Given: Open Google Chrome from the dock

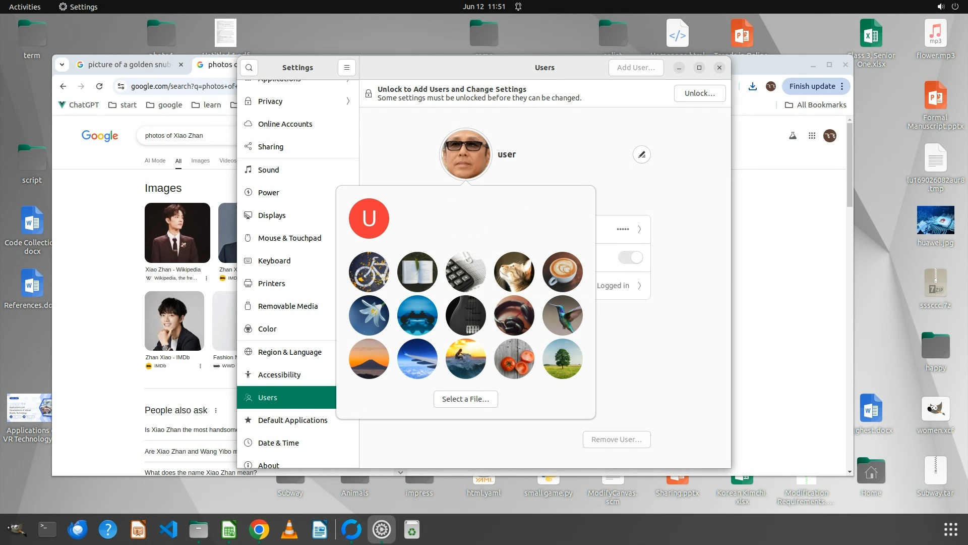Looking at the screenshot, I should pyautogui.click(x=259, y=530).
